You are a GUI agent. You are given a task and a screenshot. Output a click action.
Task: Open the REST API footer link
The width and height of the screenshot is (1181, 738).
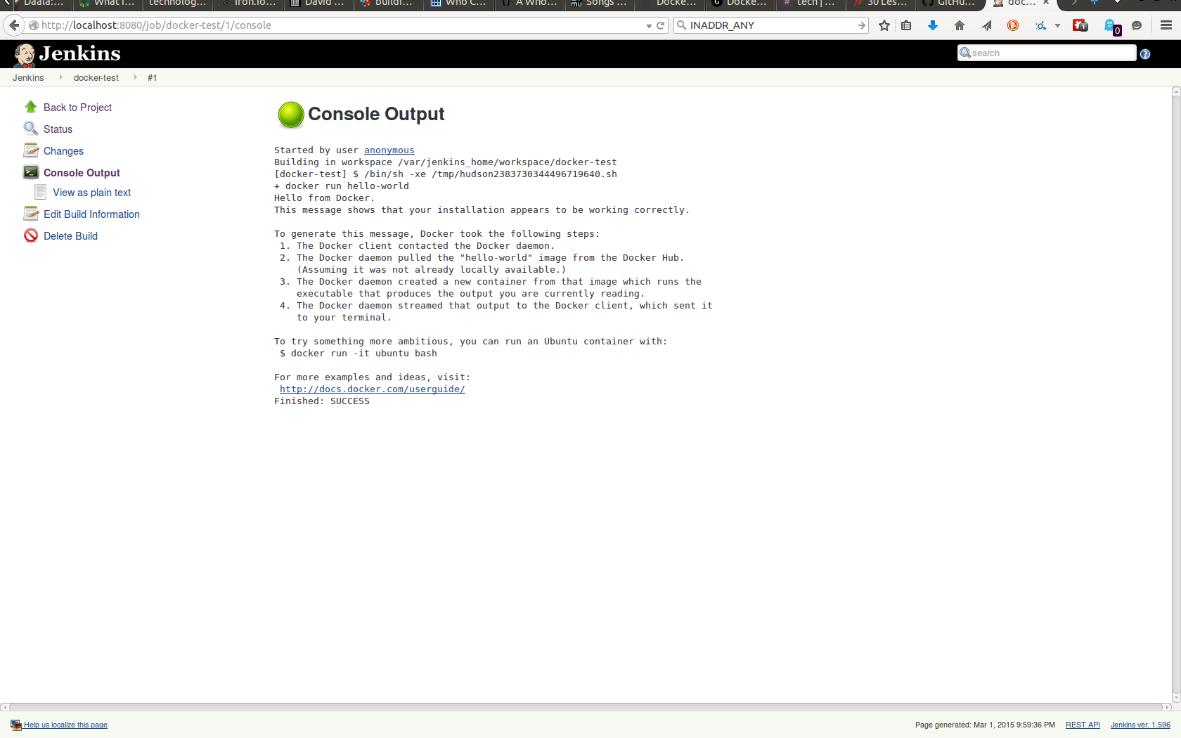click(1083, 725)
